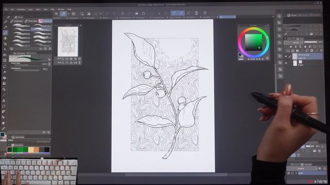This screenshot has height=185, width=330.
Task: Toggle second highlighted snap-to-special-ruler icon
Action: click(x=181, y=13)
